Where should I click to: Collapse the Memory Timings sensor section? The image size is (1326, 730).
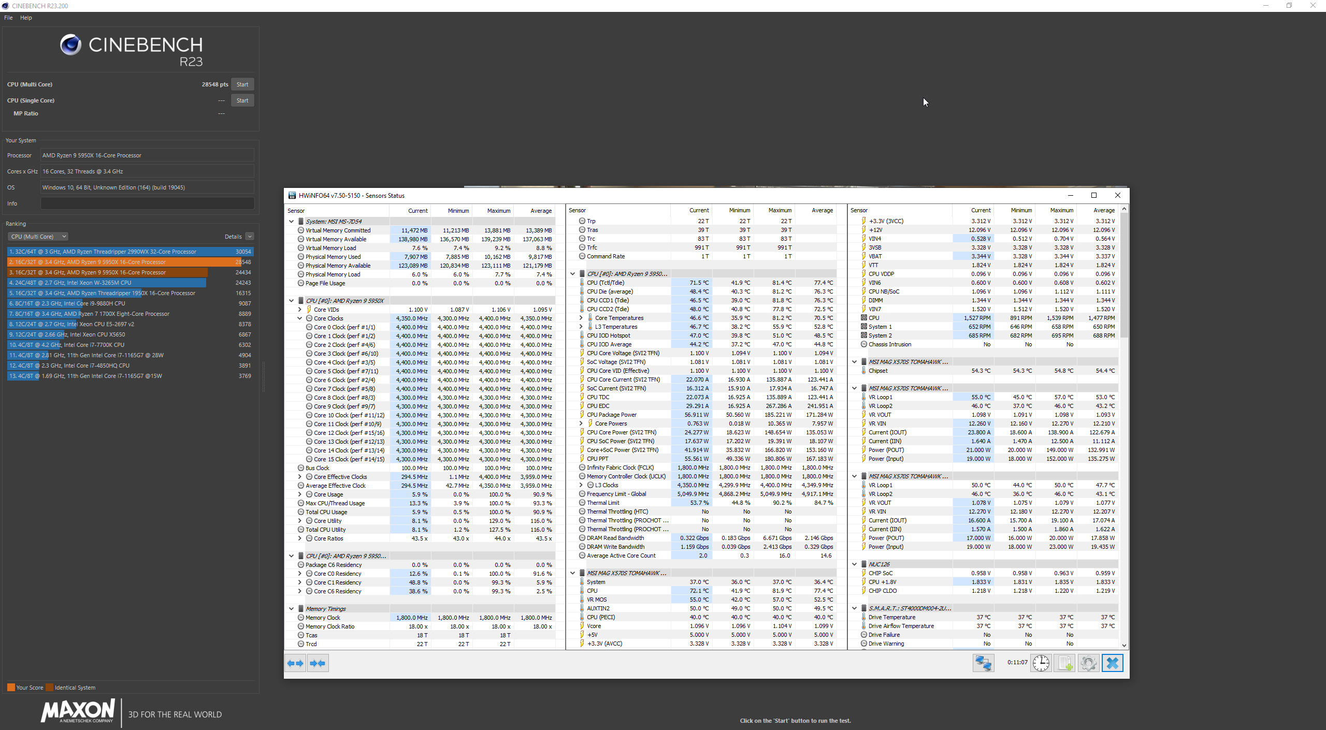(x=292, y=609)
